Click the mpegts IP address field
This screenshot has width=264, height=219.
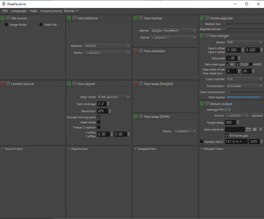(x=236, y=141)
